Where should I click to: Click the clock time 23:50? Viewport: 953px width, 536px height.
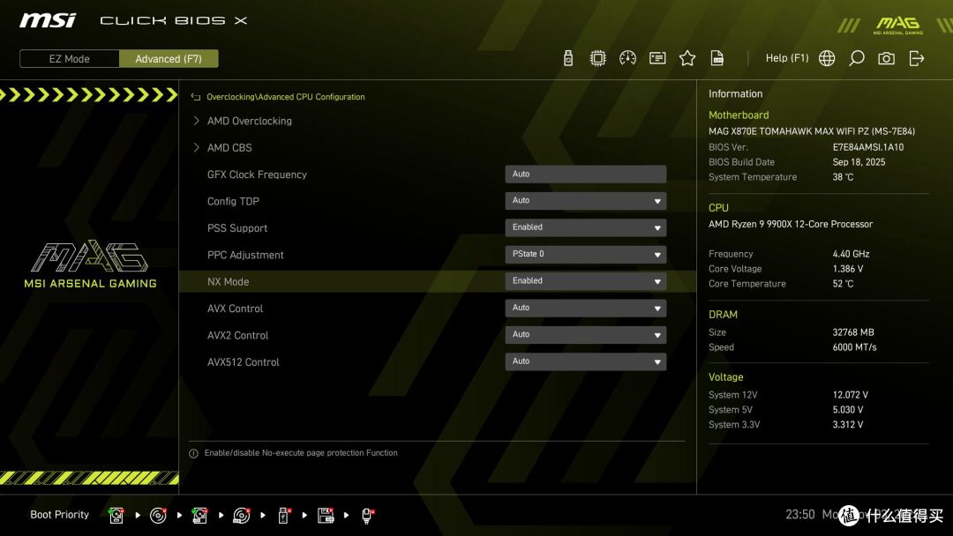799,515
